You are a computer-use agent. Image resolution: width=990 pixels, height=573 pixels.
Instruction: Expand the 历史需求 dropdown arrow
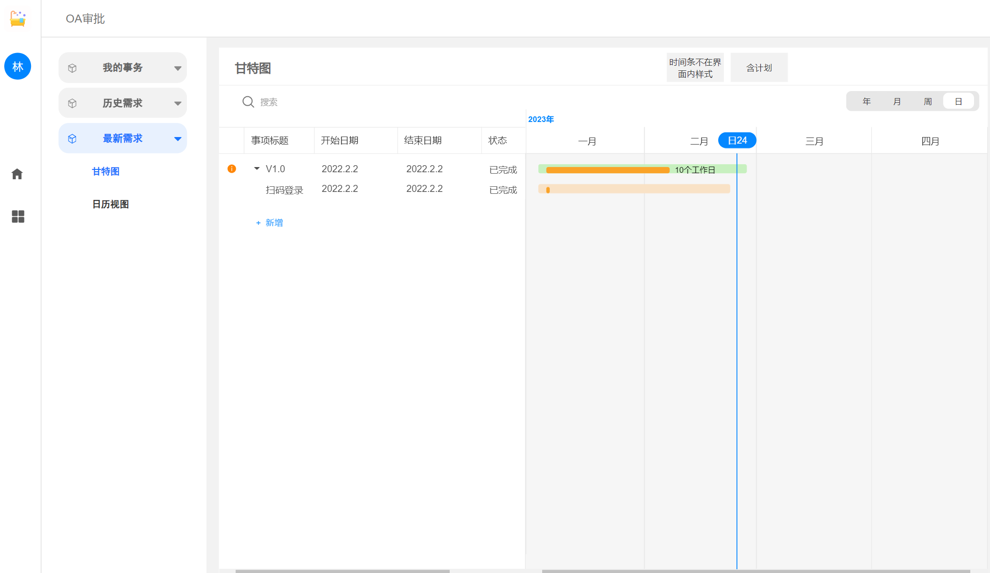pyautogui.click(x=177, y=103)
